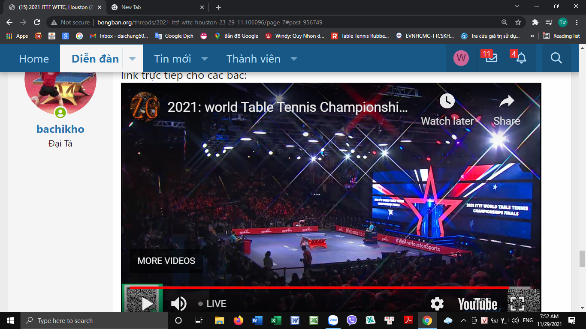Expand the Diễn đàn dropdown arrow

coord(133,59)
